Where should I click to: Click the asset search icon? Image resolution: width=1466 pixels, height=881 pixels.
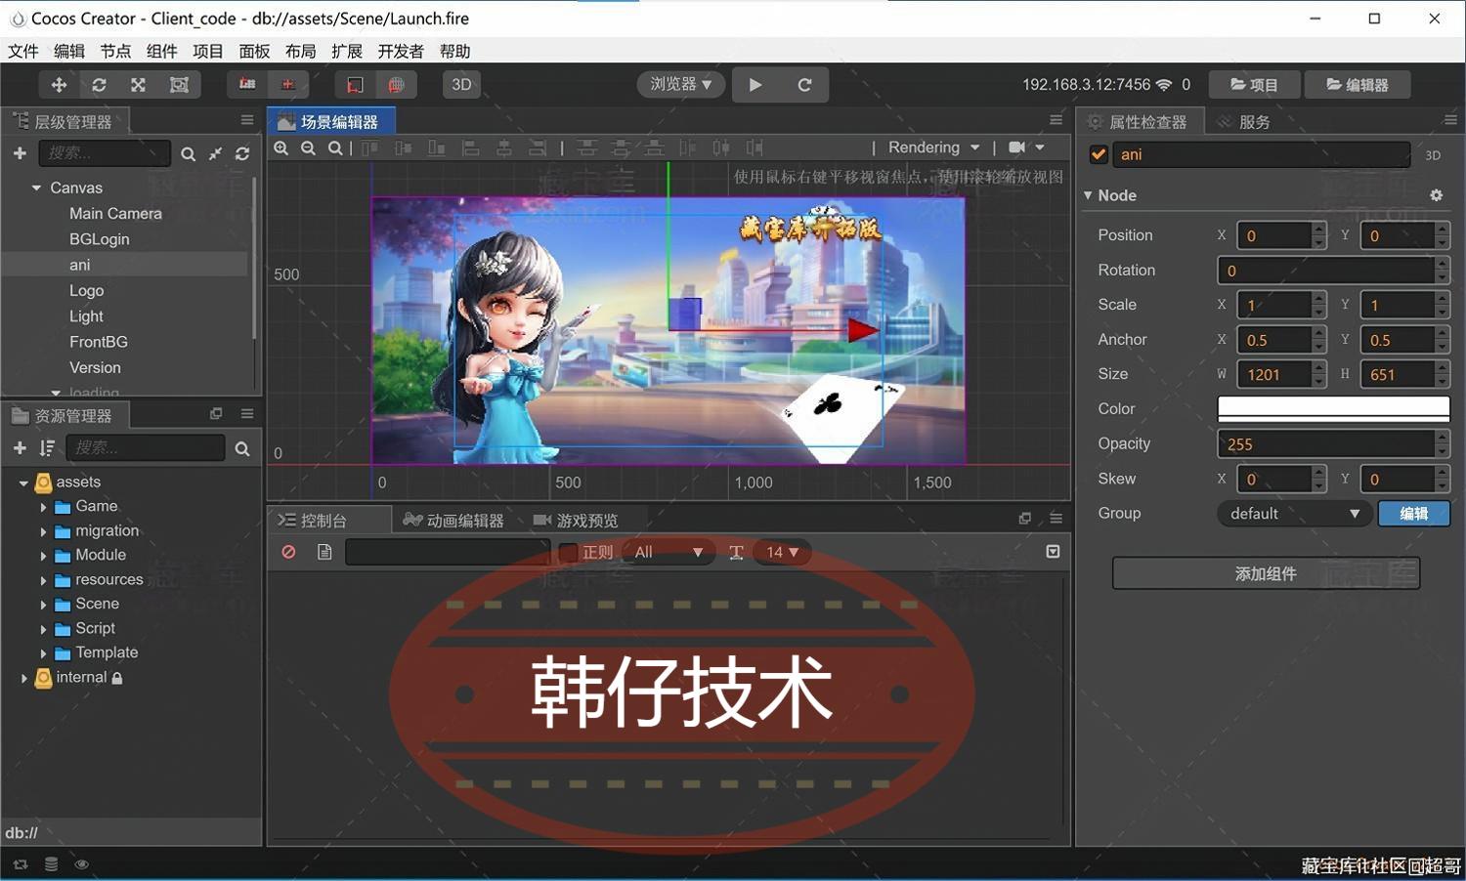point(242,448)
